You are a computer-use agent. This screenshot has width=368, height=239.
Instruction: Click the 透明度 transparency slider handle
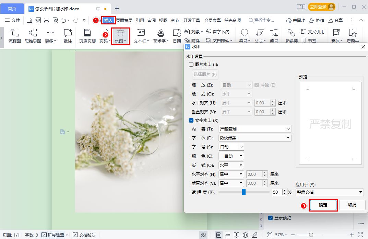coord(244,192)
